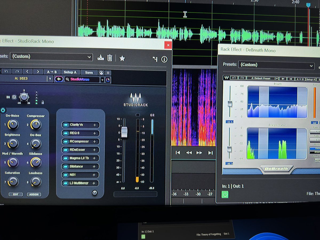Image resolution: width=320 pixels, height=240 pixels.
Task: Open StudioRack plugin info with the i icon
Action: 164,59
